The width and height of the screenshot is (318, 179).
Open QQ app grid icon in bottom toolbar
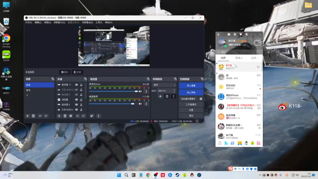[259, 143]
